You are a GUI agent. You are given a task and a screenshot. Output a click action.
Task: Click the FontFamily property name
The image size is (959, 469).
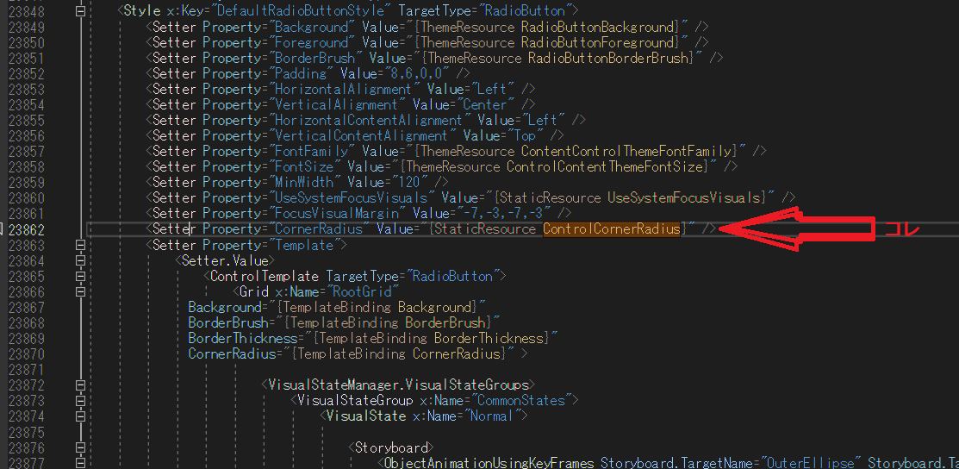point(311,151)
